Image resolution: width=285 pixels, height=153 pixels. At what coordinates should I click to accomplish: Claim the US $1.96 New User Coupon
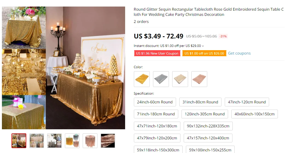pyautogui.click(x=157, y=53)
